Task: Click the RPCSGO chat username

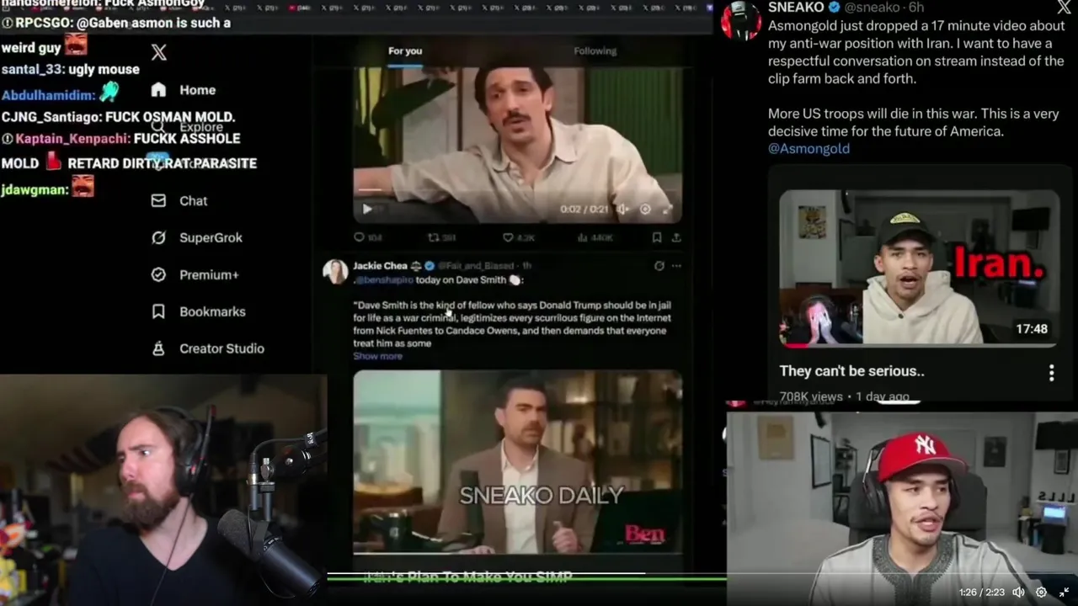Action: pos(45,24)
